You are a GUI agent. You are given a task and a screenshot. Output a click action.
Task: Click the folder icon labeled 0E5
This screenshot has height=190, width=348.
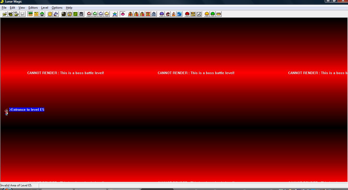[x=17, y=14]
